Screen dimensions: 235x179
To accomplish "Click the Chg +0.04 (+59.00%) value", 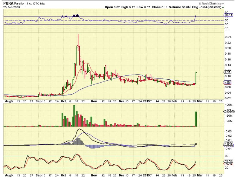I will [207, 7].
